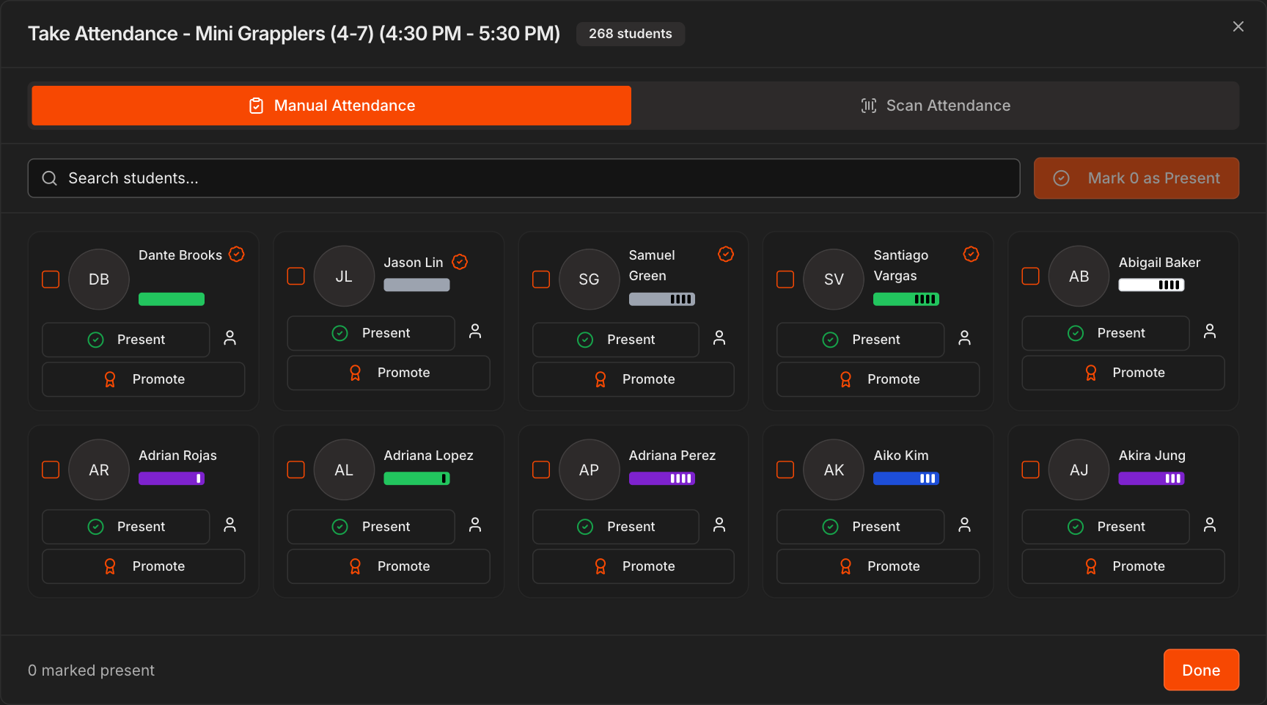1267x705 pixels.
Task: Open profile icon for Adriana Perez
Action: click(719, 525)
